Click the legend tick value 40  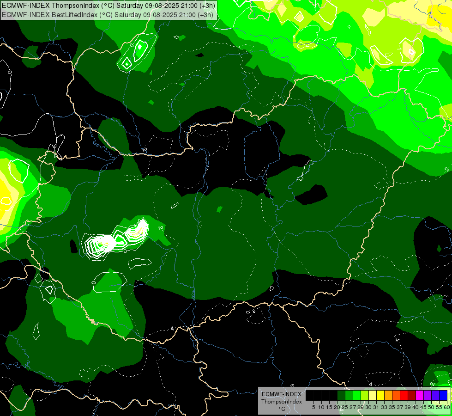(416, 407)
